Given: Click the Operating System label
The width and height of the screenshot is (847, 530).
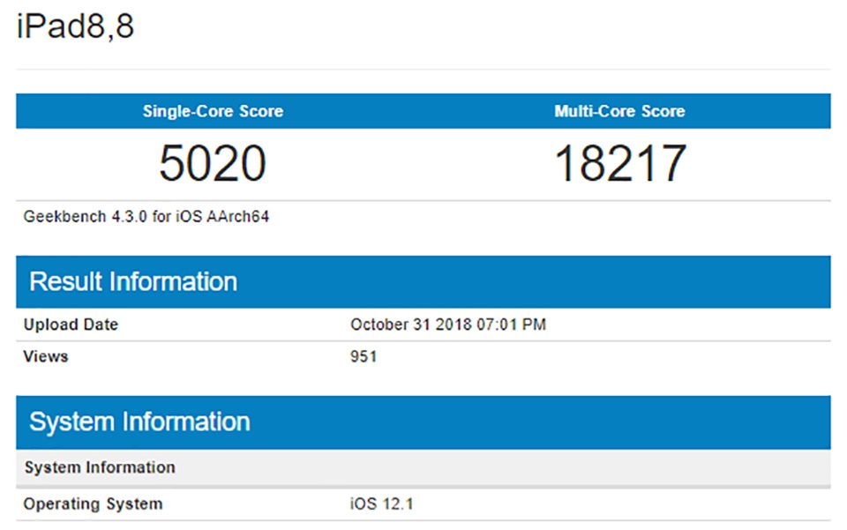Looking at the screenshot, I should 93,504.
